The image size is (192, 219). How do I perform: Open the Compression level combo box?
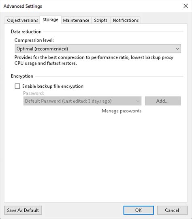(x=98, y=48)
